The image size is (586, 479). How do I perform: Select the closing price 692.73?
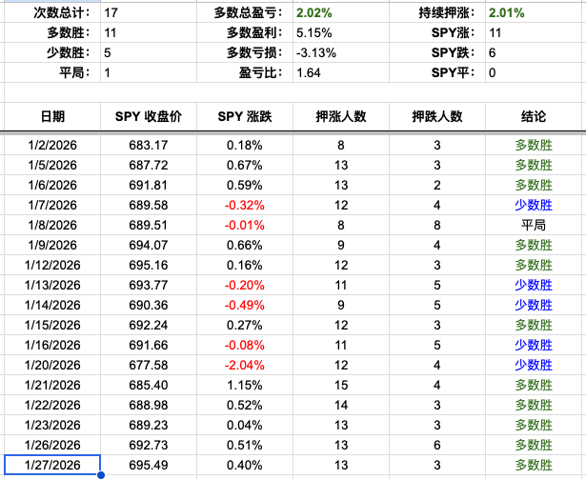[149, 445]
